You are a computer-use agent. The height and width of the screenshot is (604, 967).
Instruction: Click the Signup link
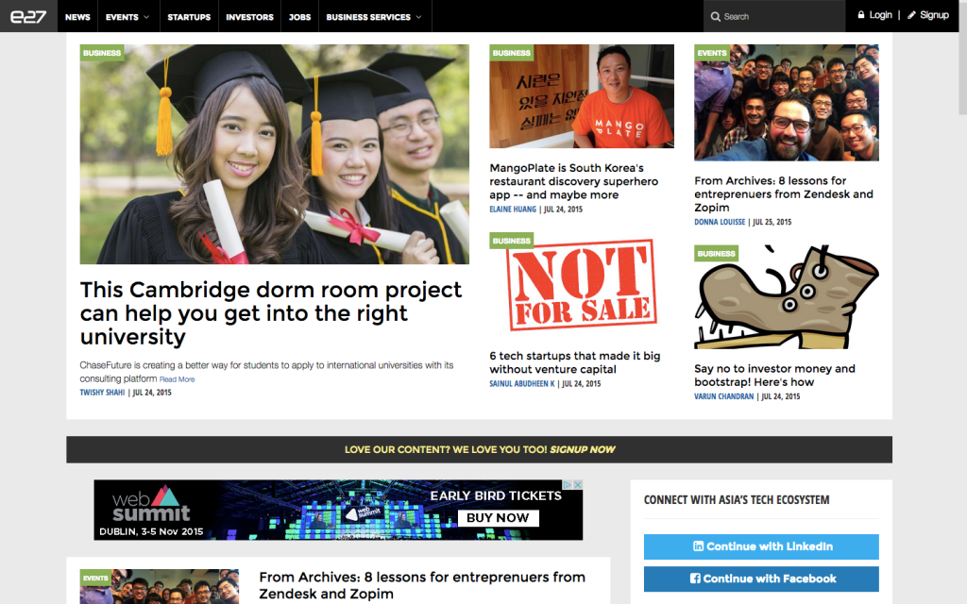(x=934, y=15)
